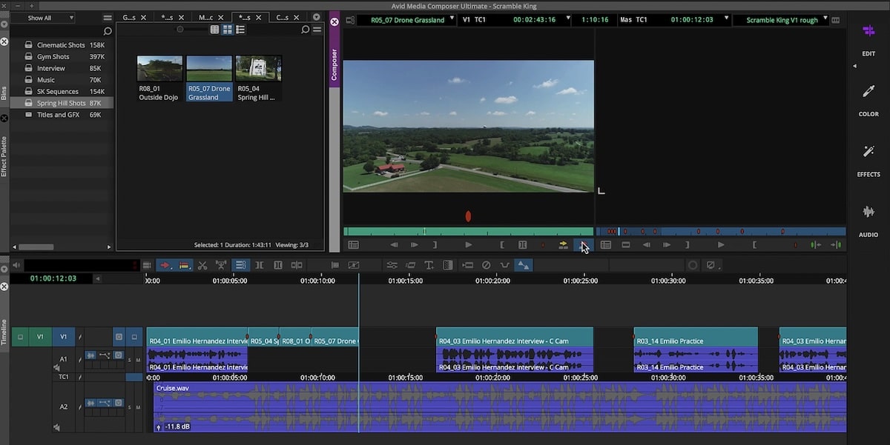This screenshot has width=890, height=445.
Task: Click the Title tool T icon
Action: coord(429,265)
